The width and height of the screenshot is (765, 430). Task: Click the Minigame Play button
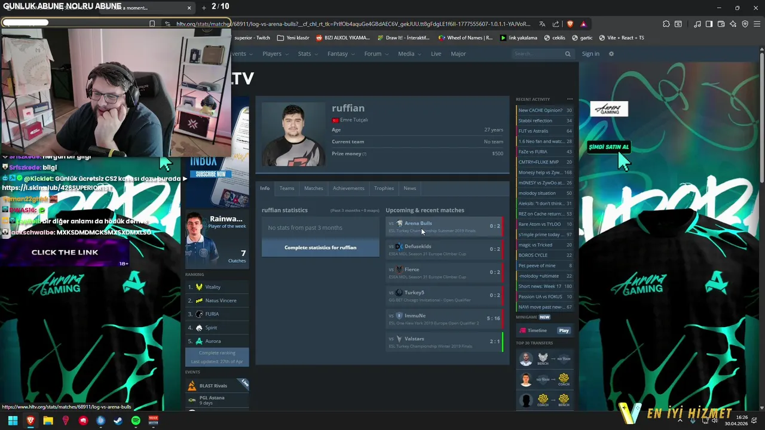[x=564, y=330]
